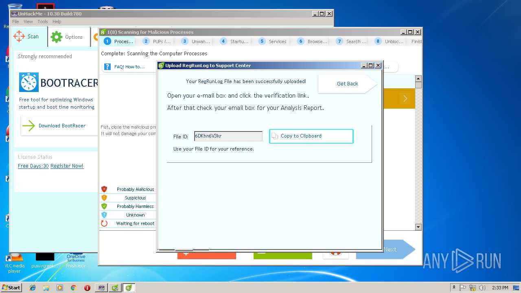Screen dimensions: 521x293
Task: Open the File menu in UnHackMe
Action: [x=15, y=22]
